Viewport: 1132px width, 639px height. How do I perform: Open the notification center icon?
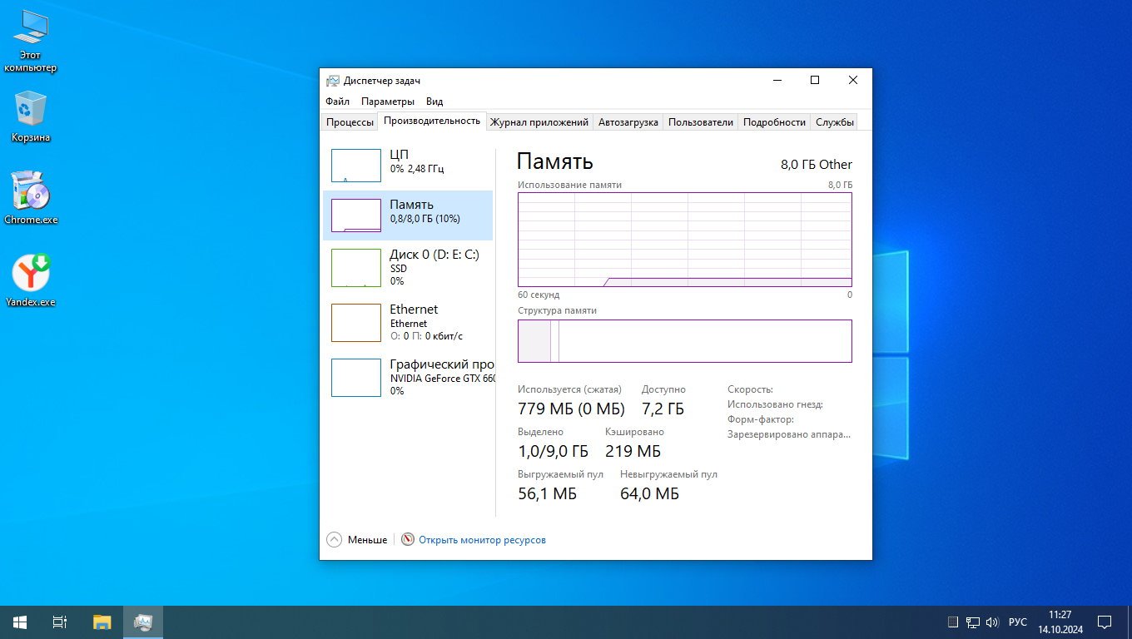1105,622
